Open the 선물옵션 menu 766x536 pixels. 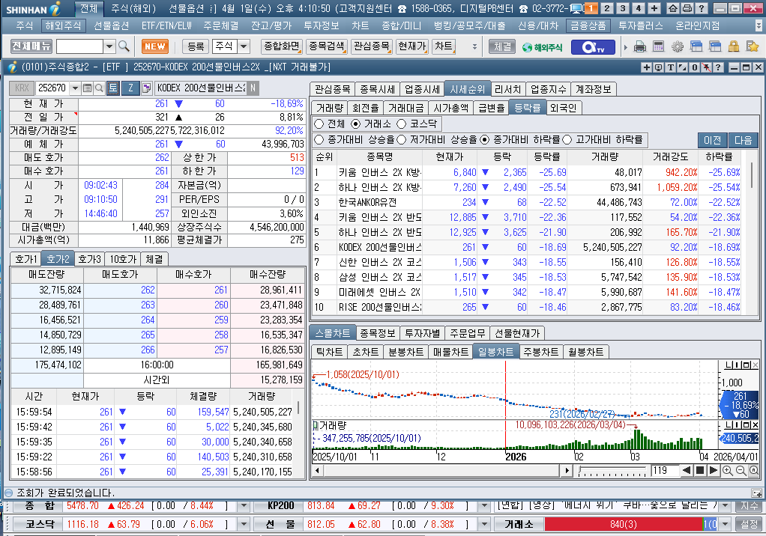[111, 25]
